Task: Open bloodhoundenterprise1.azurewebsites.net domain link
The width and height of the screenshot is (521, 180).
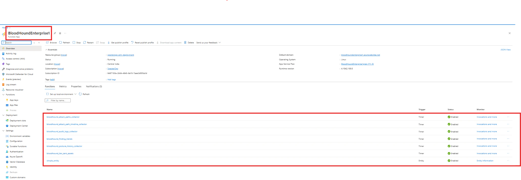Action: point(360,55)
